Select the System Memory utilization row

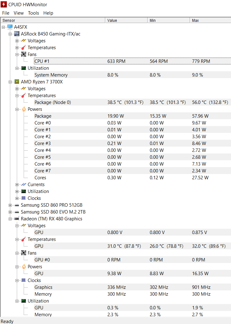(132, 75)
